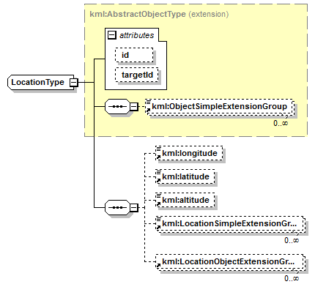Click 0..∞ under kml:ObjectSimpleExtensionGroup
Image resolution: width=326 pixels, height=287 pixels.
tap(281, 123)
